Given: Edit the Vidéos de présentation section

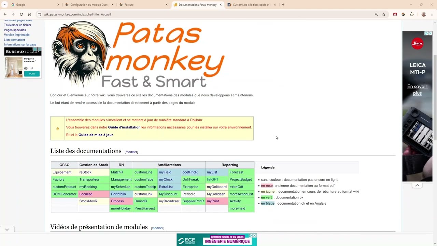Looking at the screenshot, I should [157, 228].
